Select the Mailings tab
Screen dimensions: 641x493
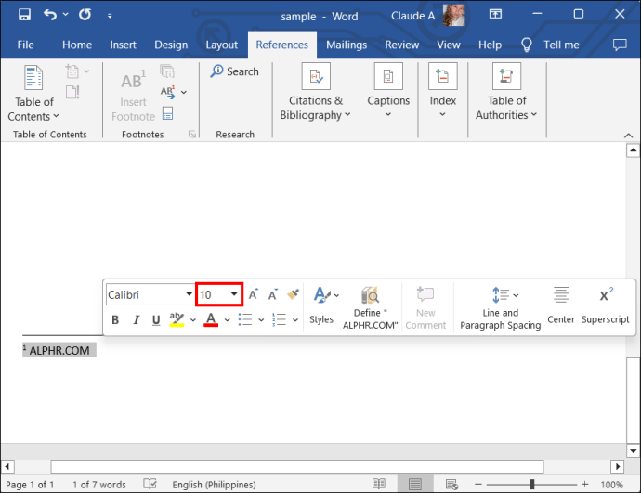347,45
